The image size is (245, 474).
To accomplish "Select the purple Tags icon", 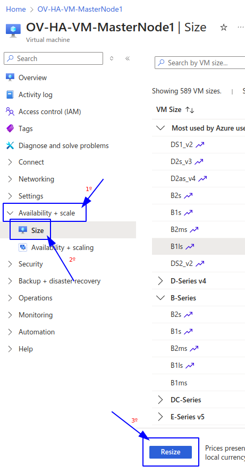I will [x=10, y=128].
